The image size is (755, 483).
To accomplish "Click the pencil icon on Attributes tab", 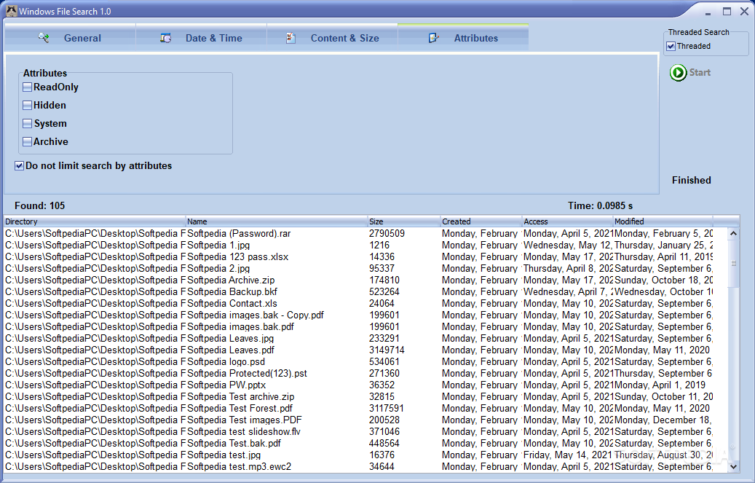I will coord(433,38).
